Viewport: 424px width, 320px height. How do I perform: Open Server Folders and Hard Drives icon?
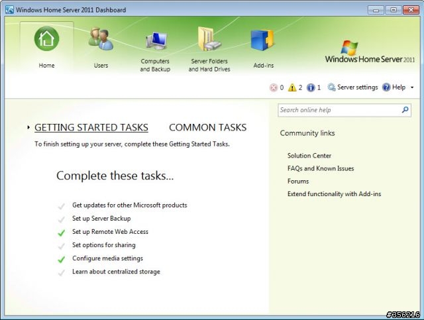pyautogui.click(x=209, y=38)
